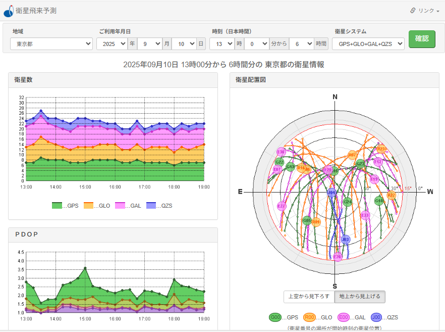Open the リンク menu

424,11
